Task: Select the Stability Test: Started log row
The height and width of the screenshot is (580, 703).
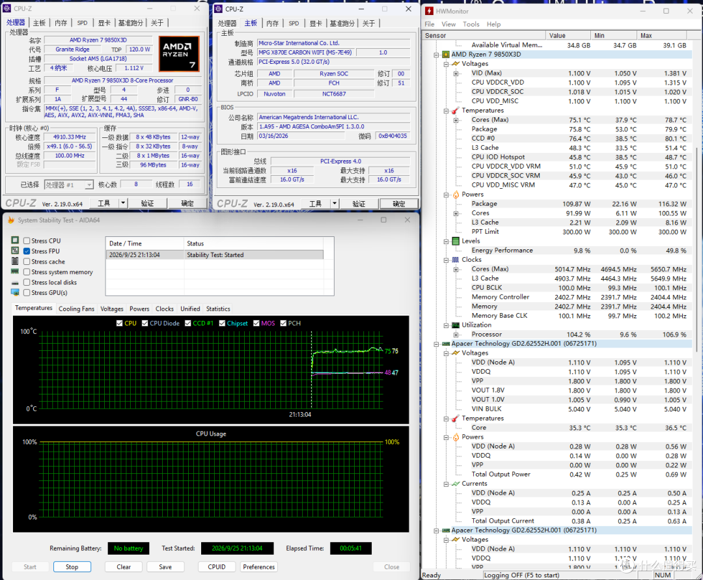Action: coord(214,255)
